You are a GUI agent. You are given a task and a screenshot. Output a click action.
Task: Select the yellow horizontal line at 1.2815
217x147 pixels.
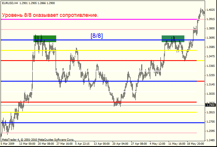coord(99,112)
